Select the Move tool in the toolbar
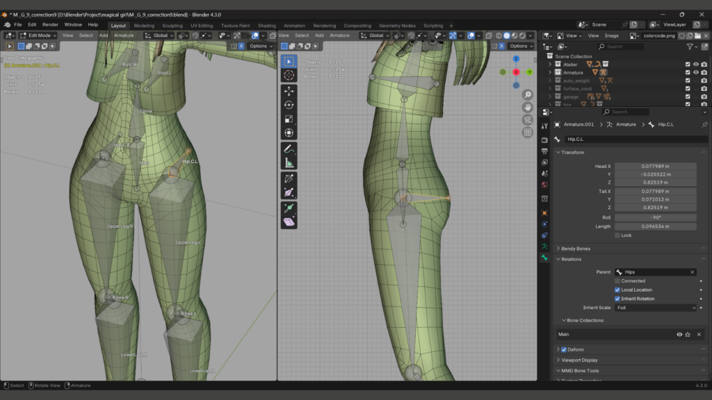The width and height of the screenshot is (712, 400). [289, 91]
